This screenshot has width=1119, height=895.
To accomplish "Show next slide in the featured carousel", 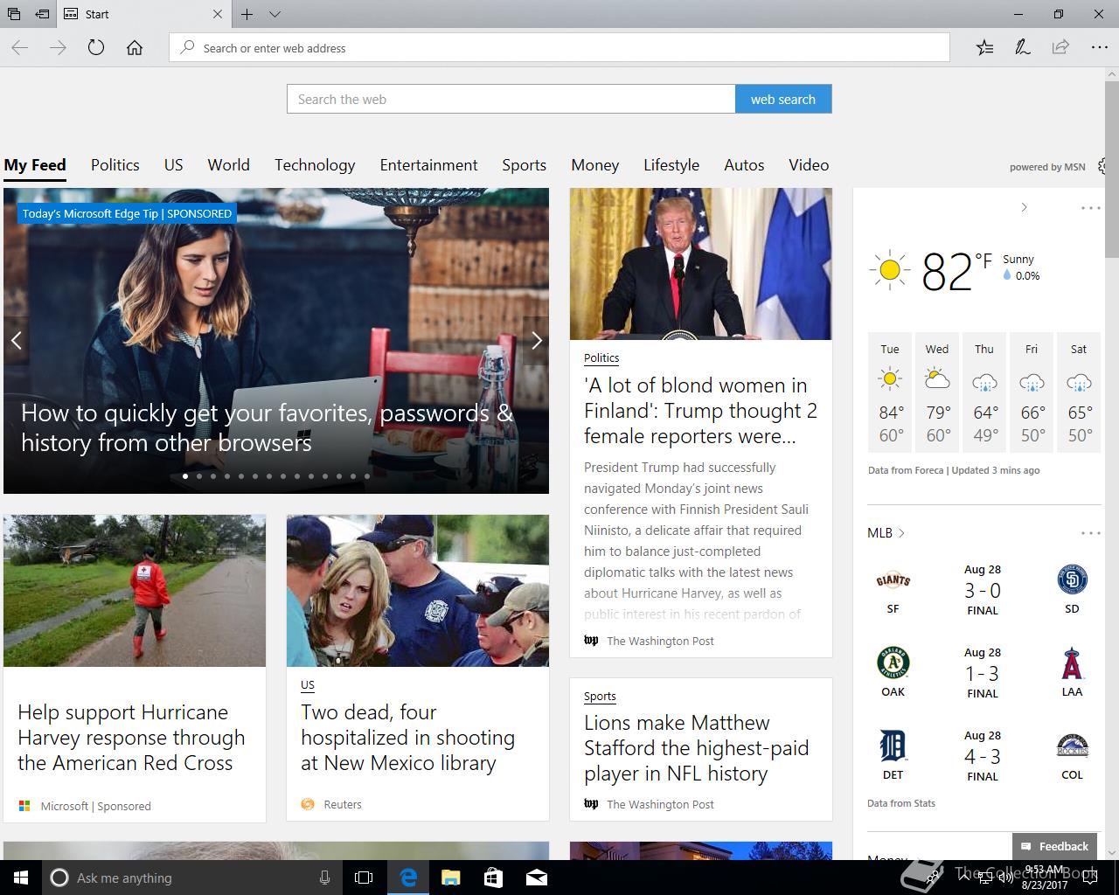I will (x=537, y=341).
